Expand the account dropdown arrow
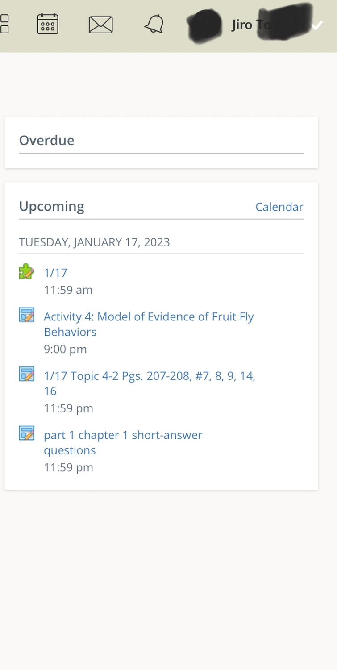This screenshot has width=337, height=670. tap(317, 25)
